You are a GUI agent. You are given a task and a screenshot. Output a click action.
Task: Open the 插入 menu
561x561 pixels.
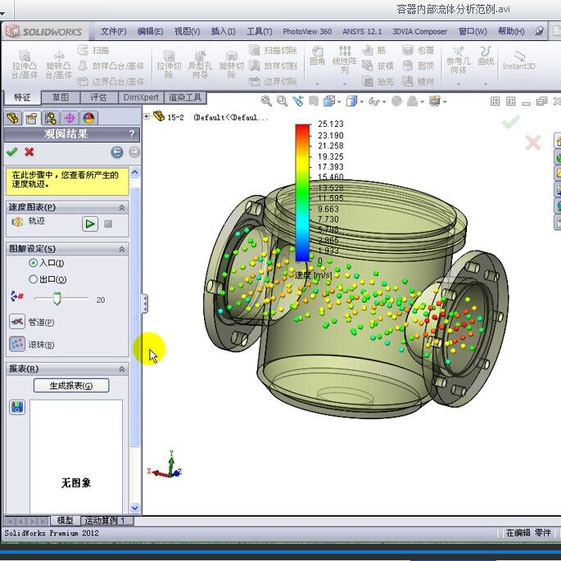pos(223,32)
